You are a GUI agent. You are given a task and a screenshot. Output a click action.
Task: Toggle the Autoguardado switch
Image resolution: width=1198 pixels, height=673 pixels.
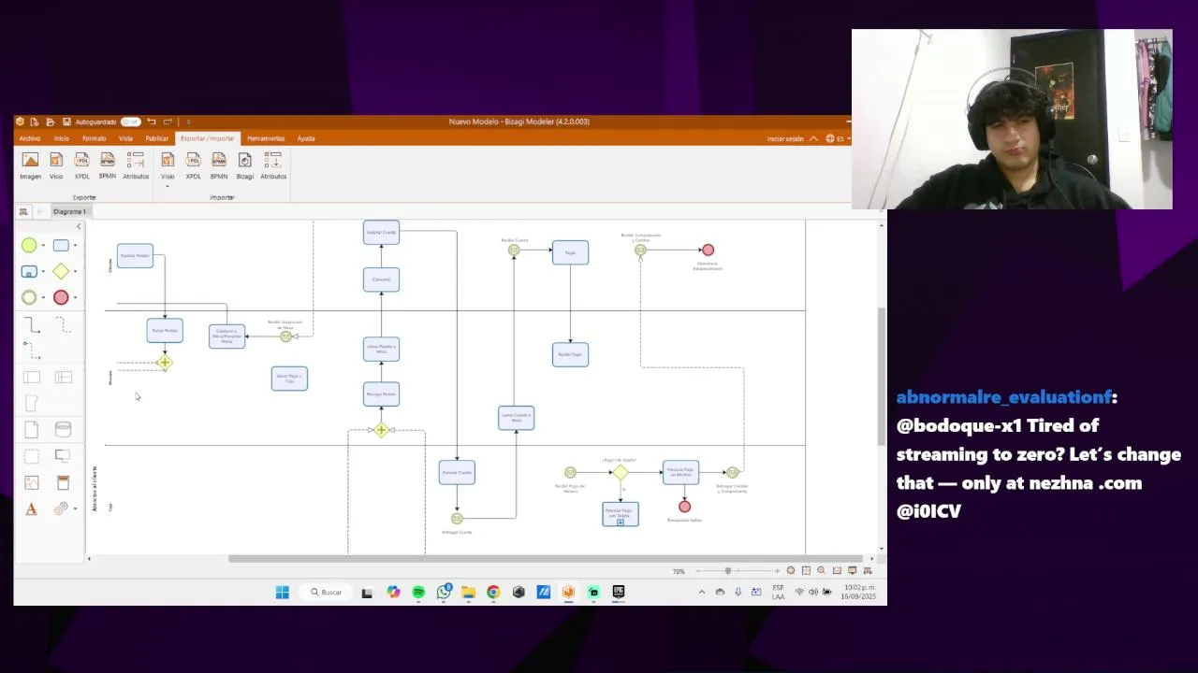[130, 122]
